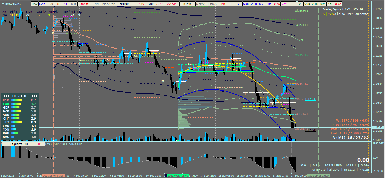Click the 2021.09.18 19:00 time marker

point(318,175)
